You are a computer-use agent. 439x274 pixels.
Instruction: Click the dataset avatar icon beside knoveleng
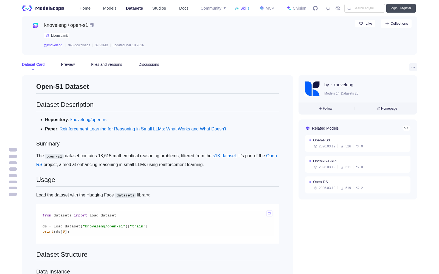35,25
